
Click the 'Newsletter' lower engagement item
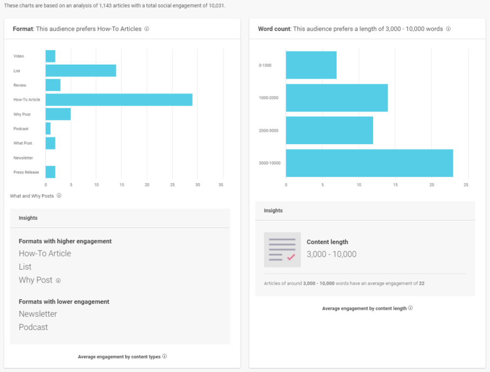[38, 314]
